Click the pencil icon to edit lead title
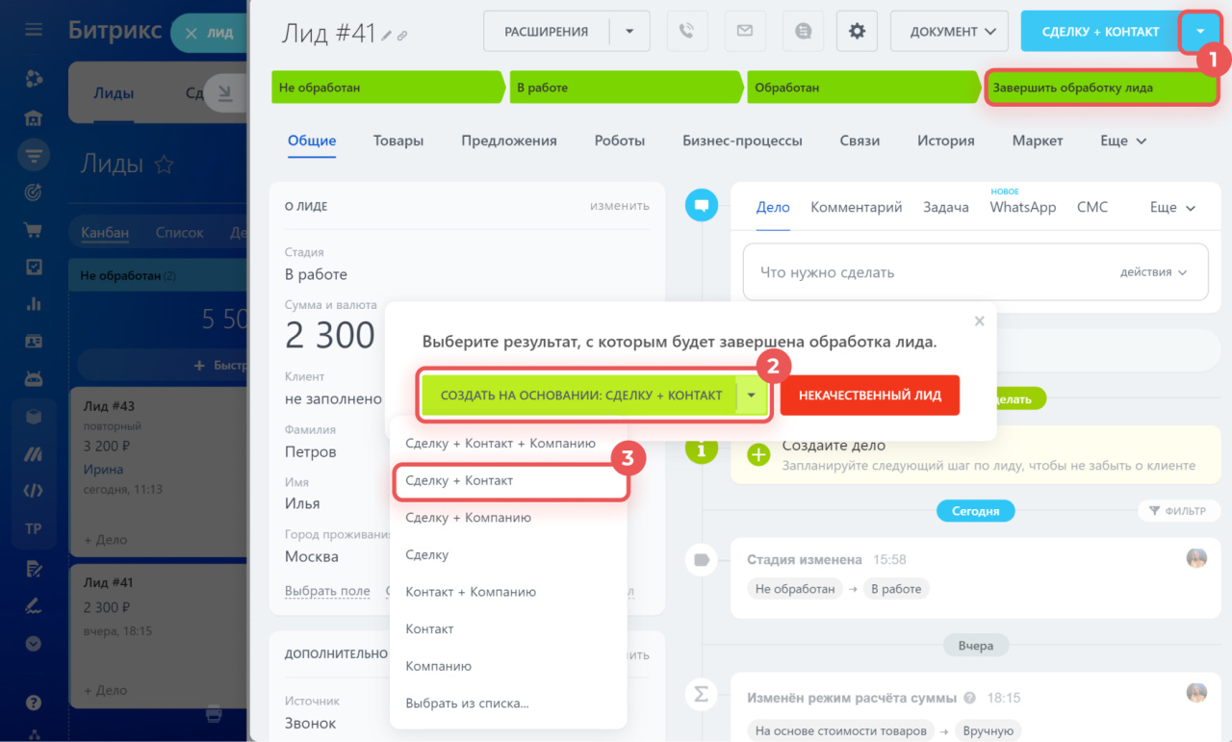Viewport: 1232px width, 742px height. [x=386, y=35]
